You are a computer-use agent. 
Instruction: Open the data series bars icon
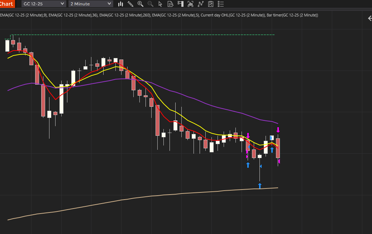190,4
